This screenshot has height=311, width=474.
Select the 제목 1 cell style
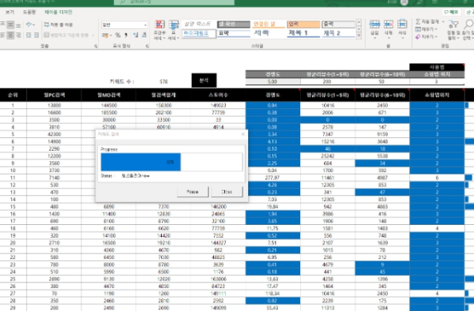click(x=303, y=33)
